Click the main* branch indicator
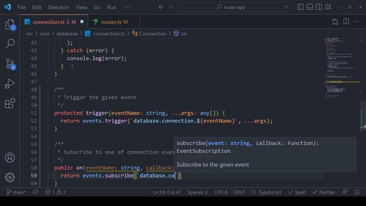366x206 pixels. pos(16,192)
